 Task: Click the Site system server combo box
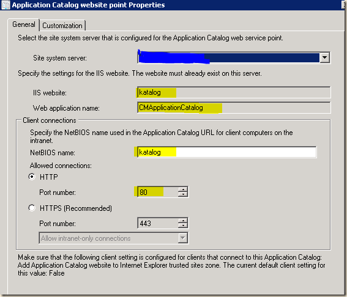coord(234,57)
